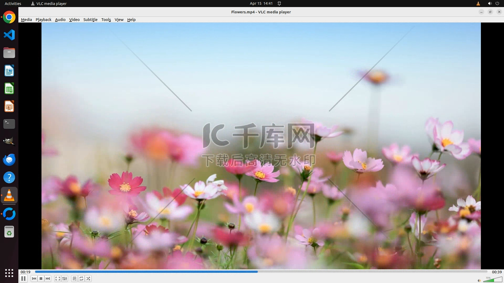Toggle fullscreen video mode

coord(58,279)
